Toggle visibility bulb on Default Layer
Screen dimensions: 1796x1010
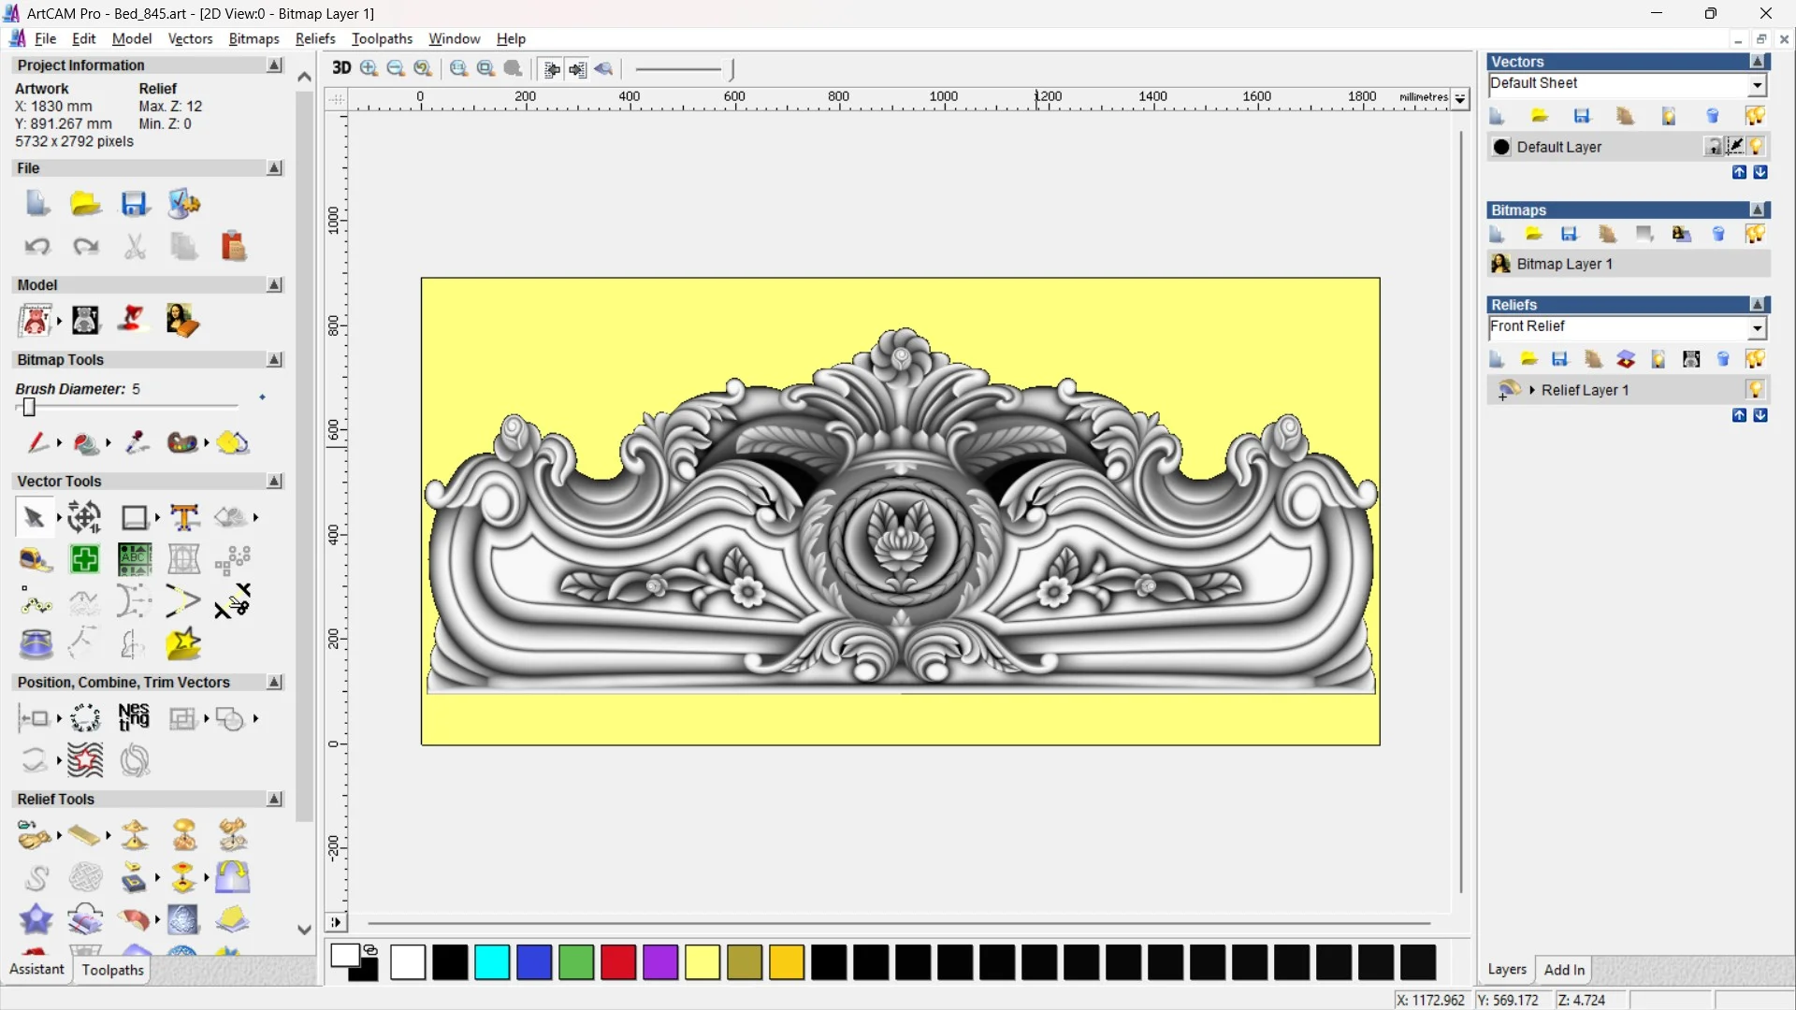pyautogui.click(x=1756, y=147)
